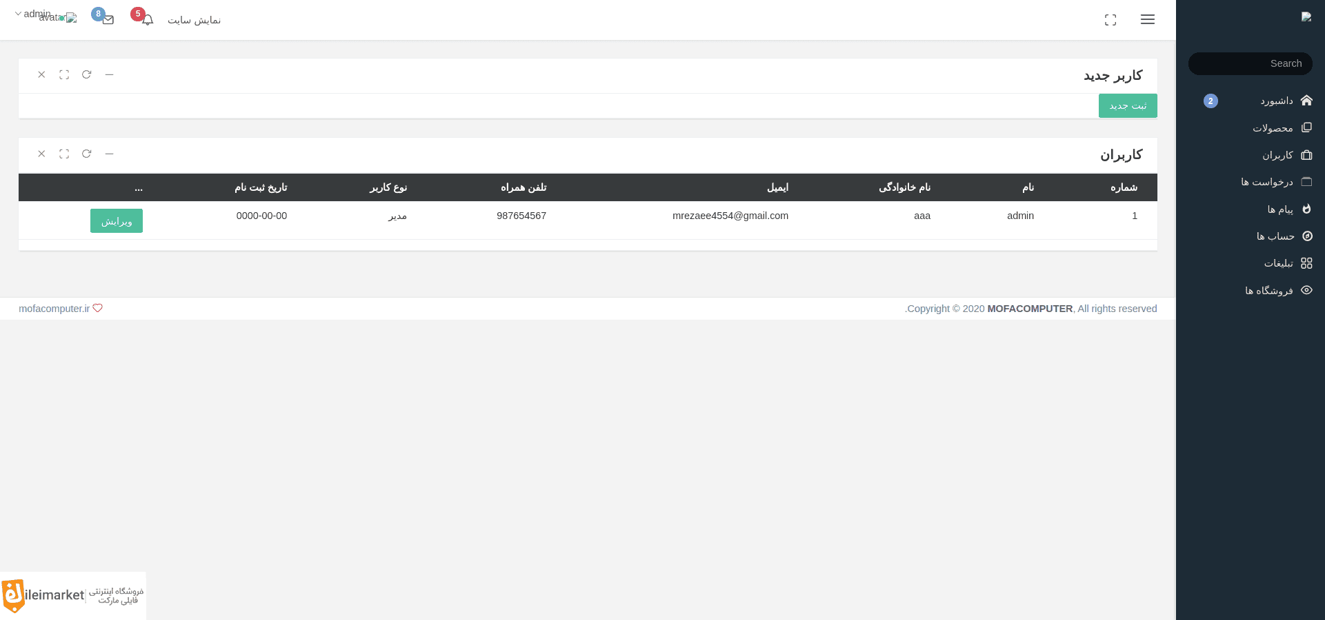Maximize the کاربران panel
The height and width of the screenshot is (620, 1325).
click(x=64, y=154)
